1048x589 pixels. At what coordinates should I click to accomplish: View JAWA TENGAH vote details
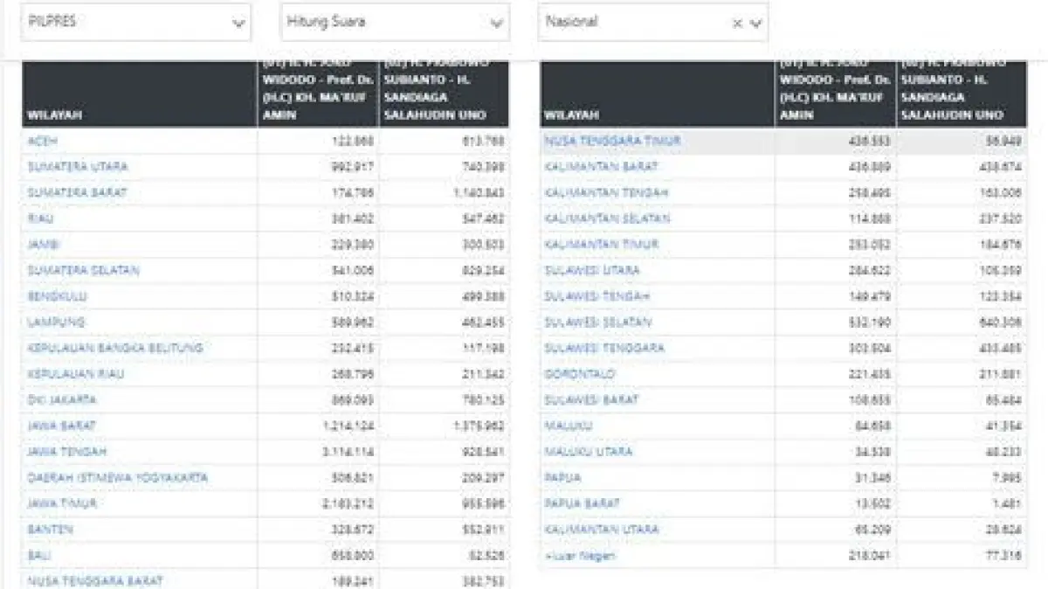[67, 452]
